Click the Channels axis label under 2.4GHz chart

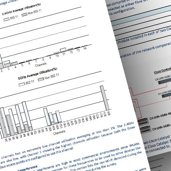click(x=41, y=65)
